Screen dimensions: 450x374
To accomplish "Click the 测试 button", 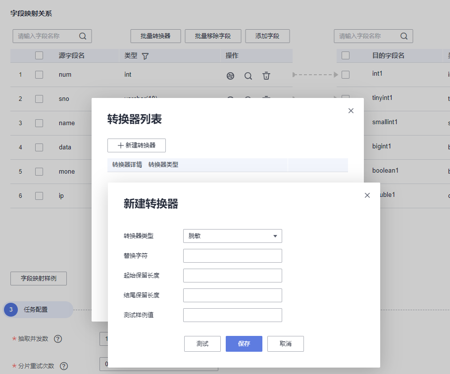I will coord(202,344).
